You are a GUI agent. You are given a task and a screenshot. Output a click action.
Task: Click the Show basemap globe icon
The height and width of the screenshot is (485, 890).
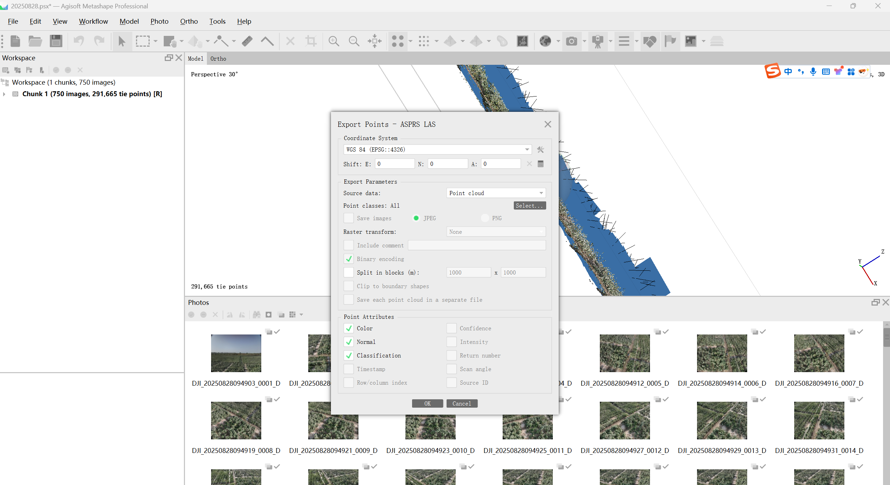545,41
